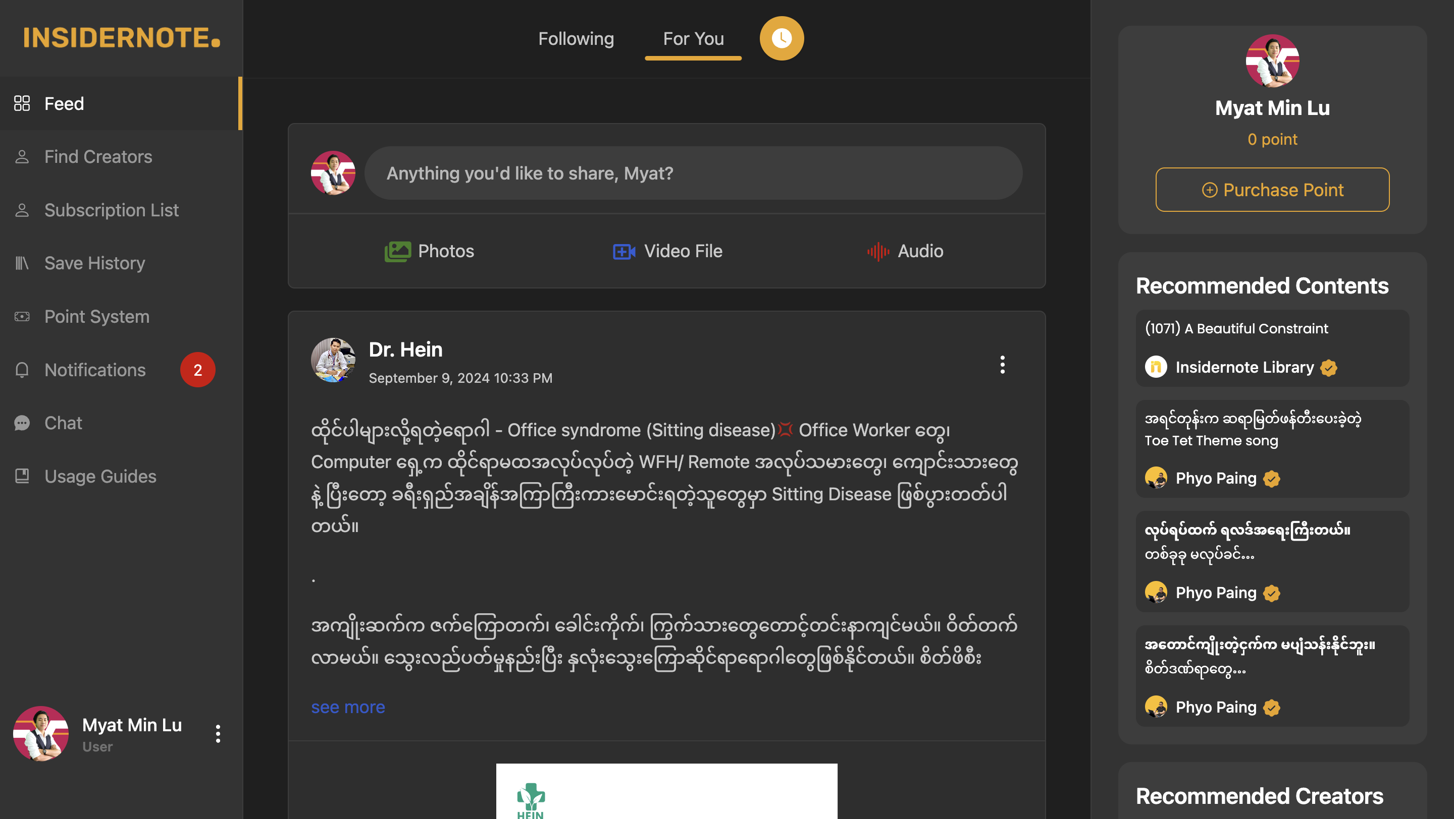Screen dimensions: 1454x819
Task: Open Save History page
Action: (x=121, y=263)
